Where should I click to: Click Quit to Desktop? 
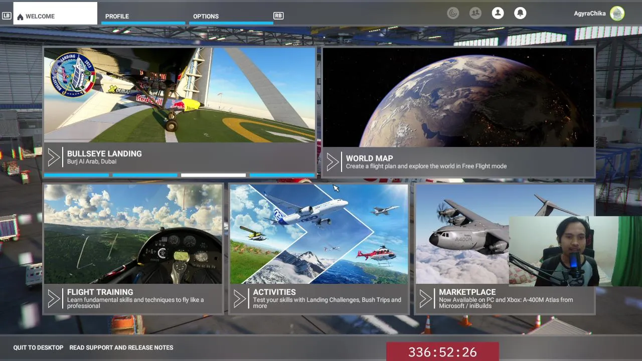coord(38,347)
